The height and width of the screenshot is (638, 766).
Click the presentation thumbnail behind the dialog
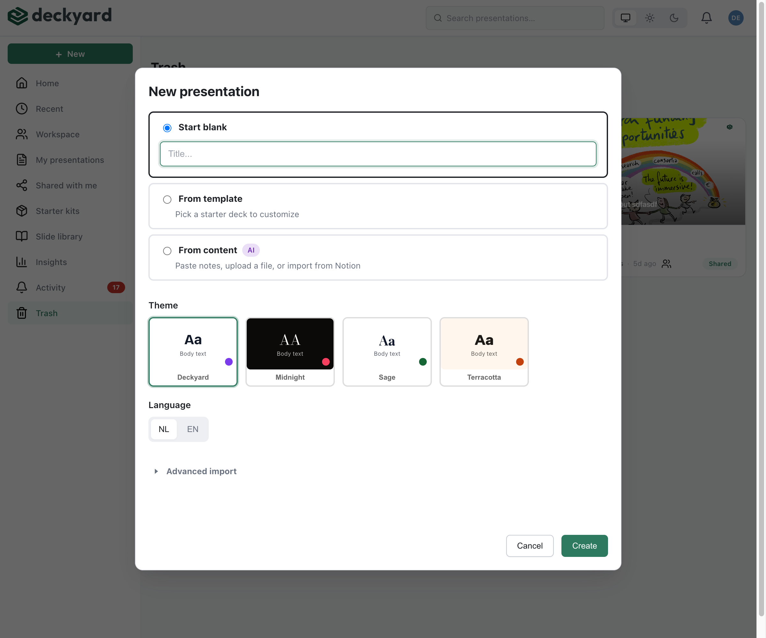tap(683, 171)
